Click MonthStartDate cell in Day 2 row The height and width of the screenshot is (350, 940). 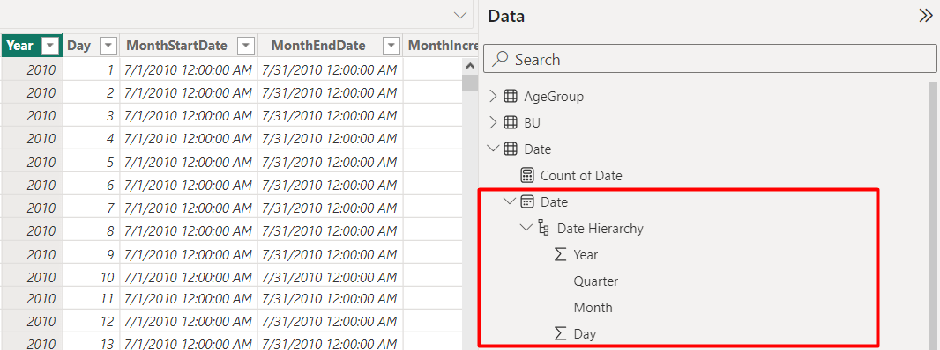(189, 92)
